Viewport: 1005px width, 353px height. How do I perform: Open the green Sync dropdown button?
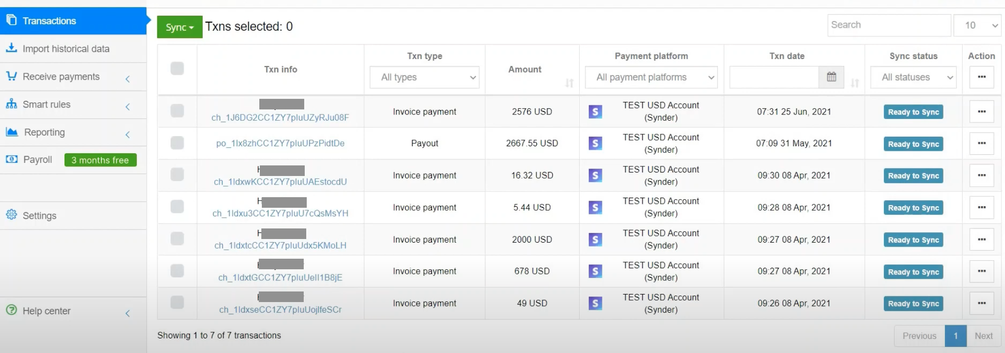click(180, 27)
